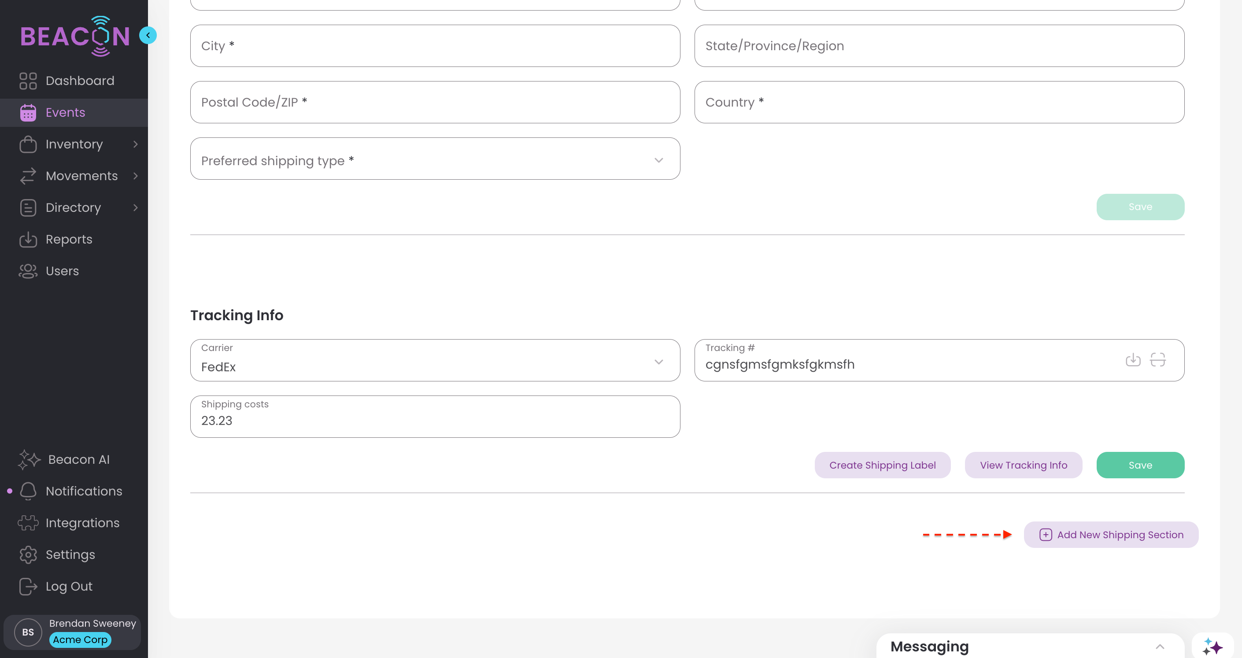The image size is (1242, 658).
Task: Open the Dashboard menu item
Action: (x=74, y=81)
